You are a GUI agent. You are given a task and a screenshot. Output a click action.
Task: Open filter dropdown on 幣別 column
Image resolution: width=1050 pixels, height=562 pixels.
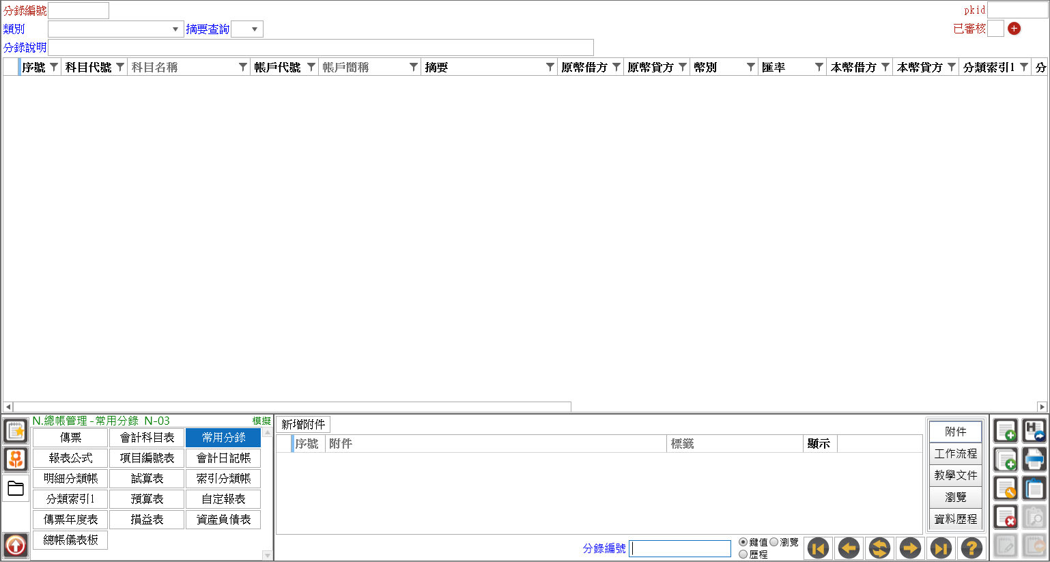[751, 67]
